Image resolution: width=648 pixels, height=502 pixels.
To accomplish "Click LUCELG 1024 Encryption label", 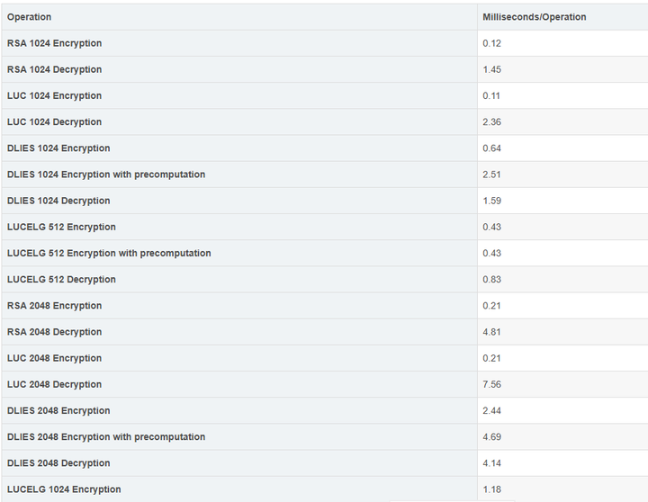I will click(64, 489).
